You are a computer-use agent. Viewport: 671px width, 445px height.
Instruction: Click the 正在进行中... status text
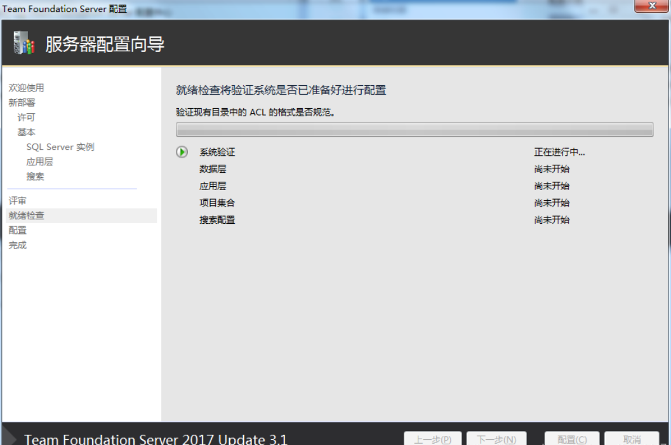(x=559, y=152)
